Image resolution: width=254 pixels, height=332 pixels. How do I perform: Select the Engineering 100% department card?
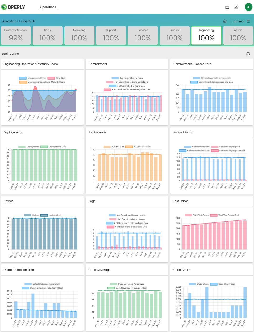tap(206, 35)
